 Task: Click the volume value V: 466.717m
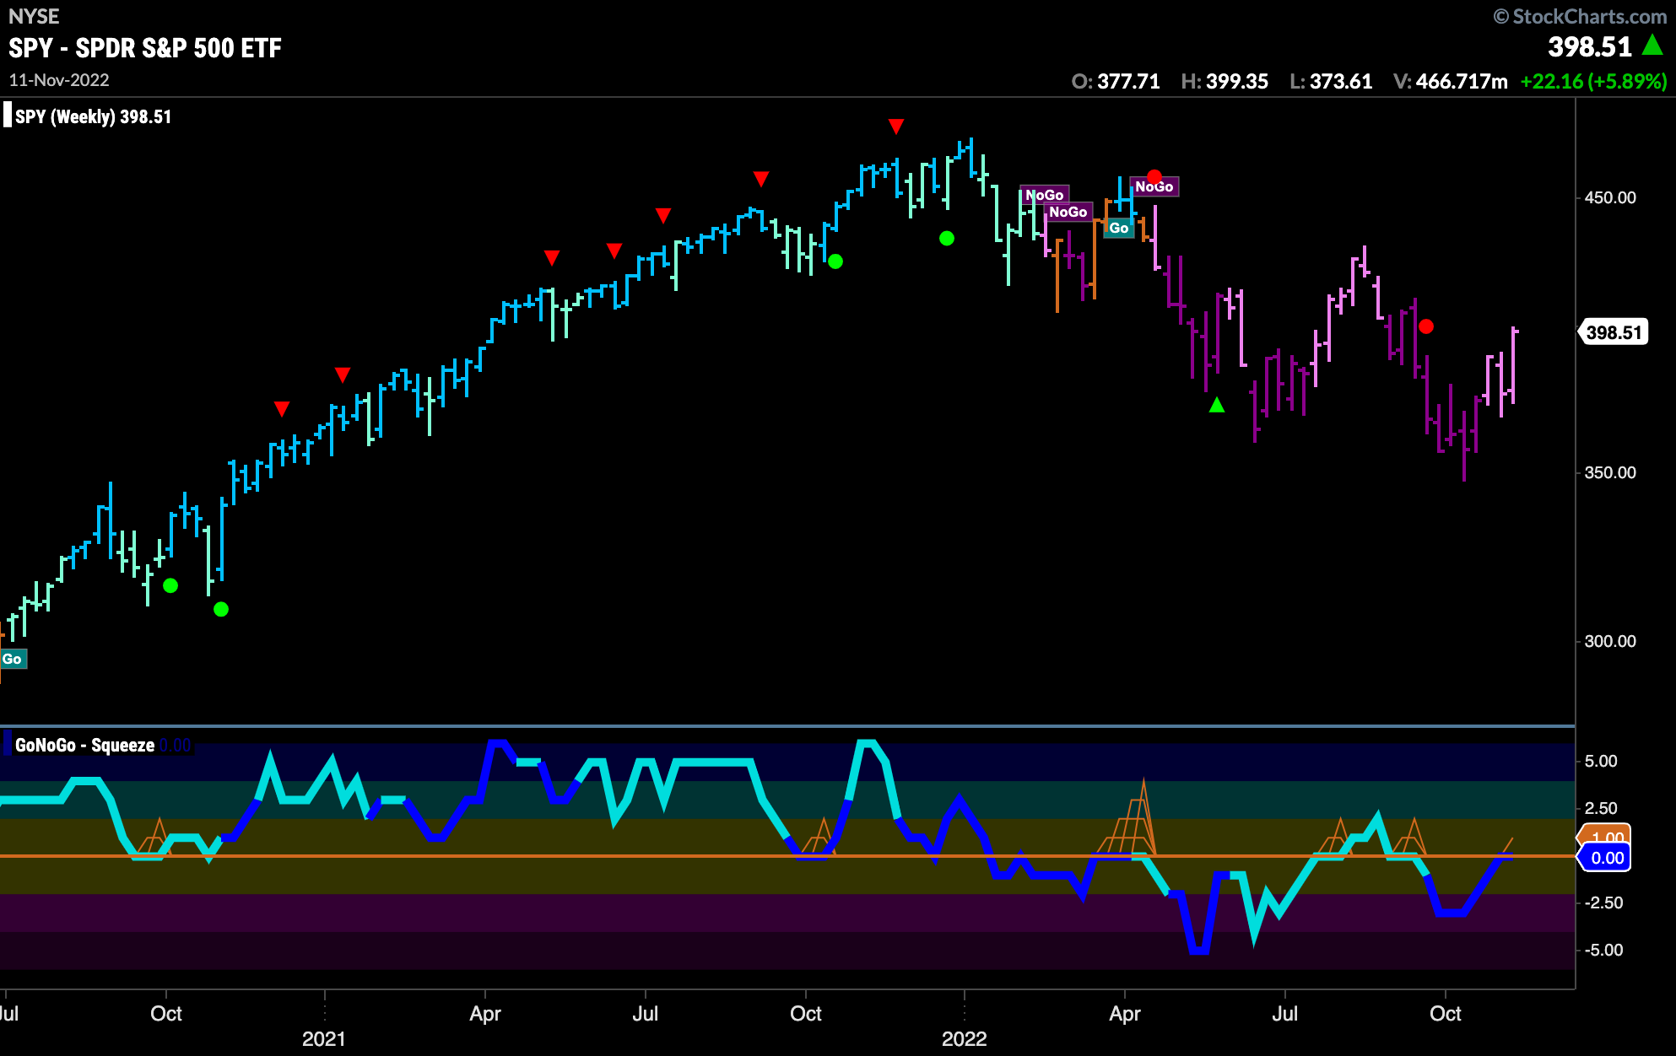1450,82
